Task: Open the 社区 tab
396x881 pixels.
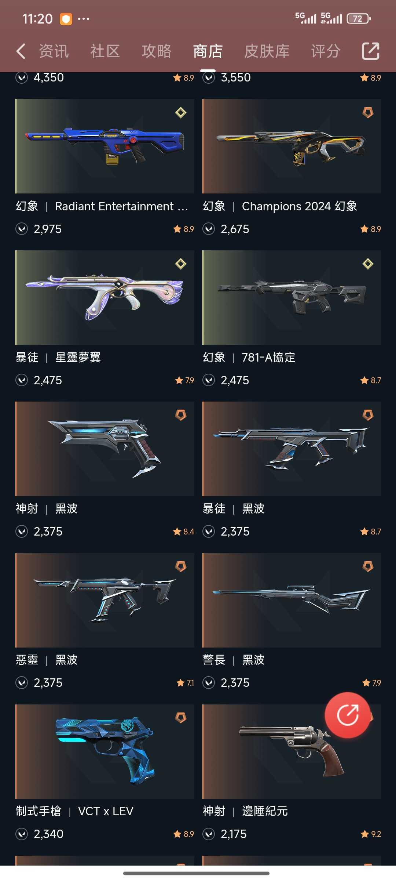Action: (x=105, y=51)
